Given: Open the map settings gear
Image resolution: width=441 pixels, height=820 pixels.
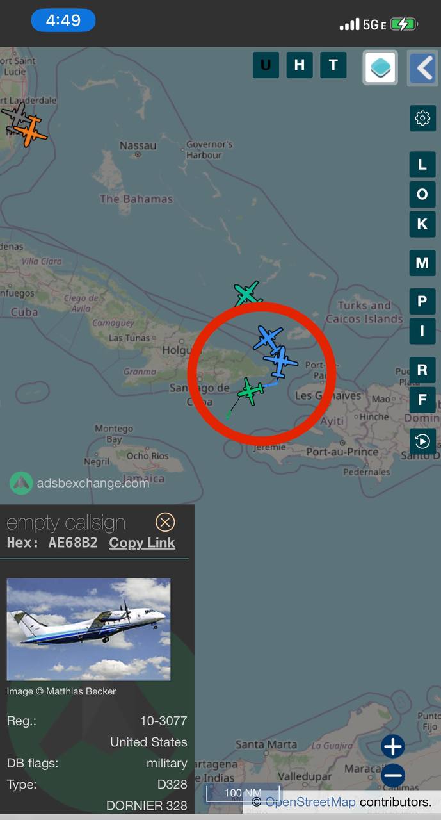Looking at the screenshot, I should pos(422,119).
